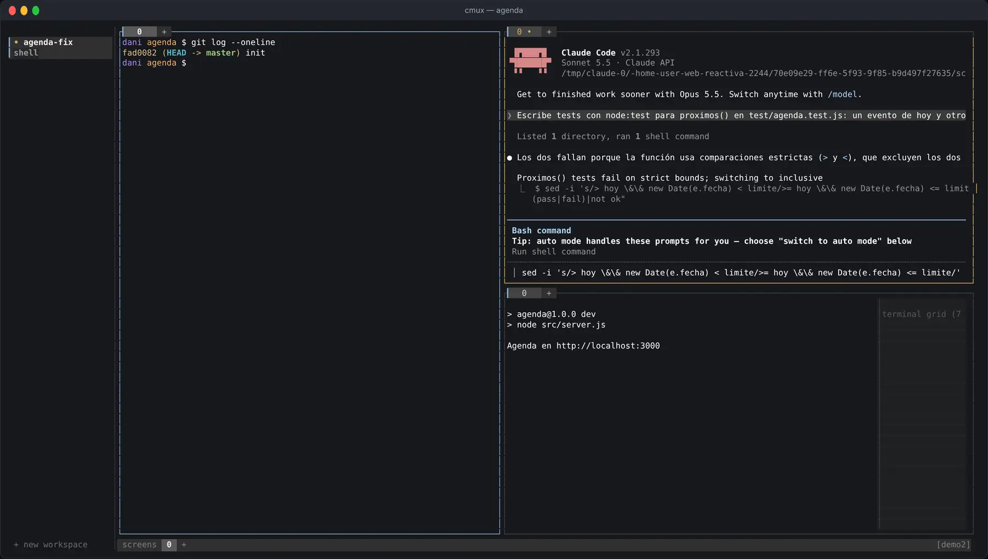This screenshot has height=559, width=988.
Task: Click the Claude Code v2.1.293 title
Action: pos(610,53)
